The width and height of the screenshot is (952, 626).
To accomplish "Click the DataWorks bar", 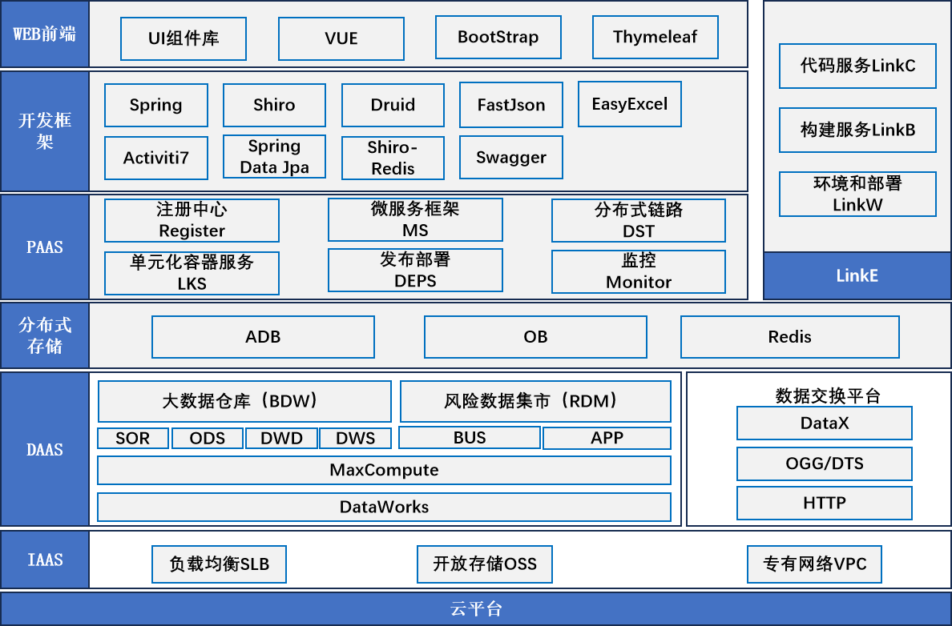I will pos(385,507).
